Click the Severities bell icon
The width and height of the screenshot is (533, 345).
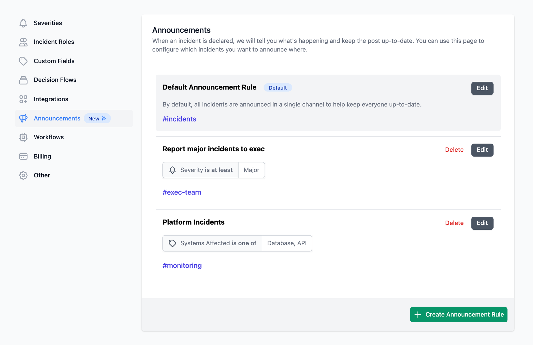[23, 23]
